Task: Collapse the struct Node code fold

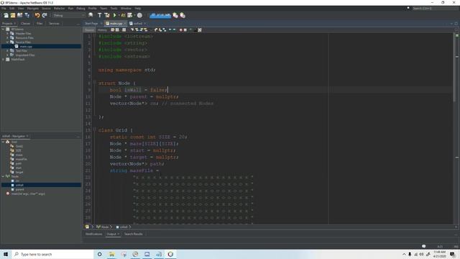Action: pos(94,83)
